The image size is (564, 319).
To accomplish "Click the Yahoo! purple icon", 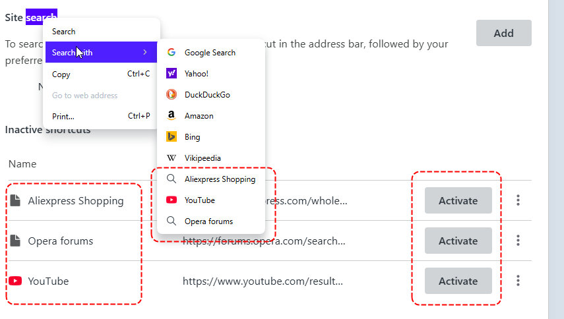I will 172,73.
